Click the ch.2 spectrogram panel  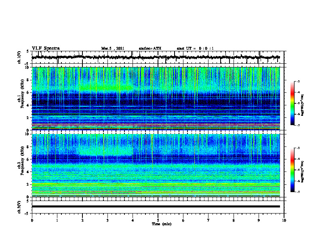156,165
